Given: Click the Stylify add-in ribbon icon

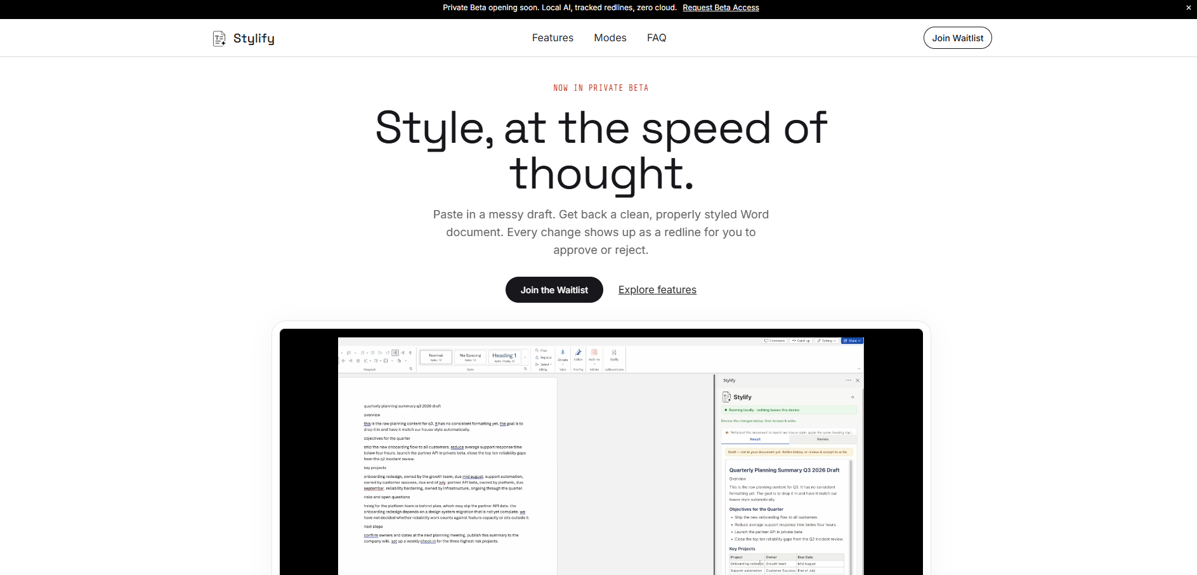Looking at the screenshot, I should [x=614, y=353].
